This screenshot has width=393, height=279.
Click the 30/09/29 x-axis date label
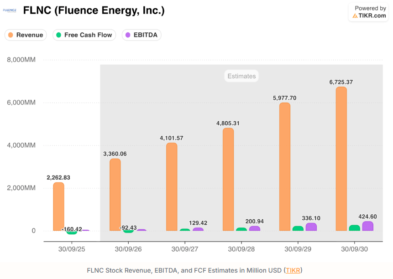click(298, 249)
